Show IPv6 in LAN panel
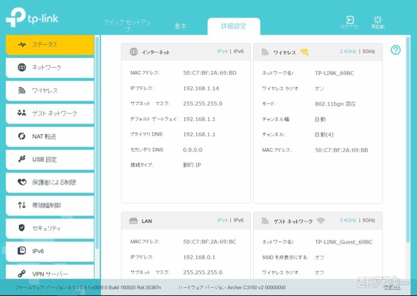The height and width of the screenshot is (296, 417). [x=238, y=220]
